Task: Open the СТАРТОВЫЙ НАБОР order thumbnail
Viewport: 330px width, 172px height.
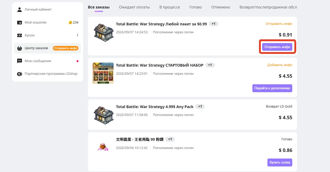Action: pos(103,73)
